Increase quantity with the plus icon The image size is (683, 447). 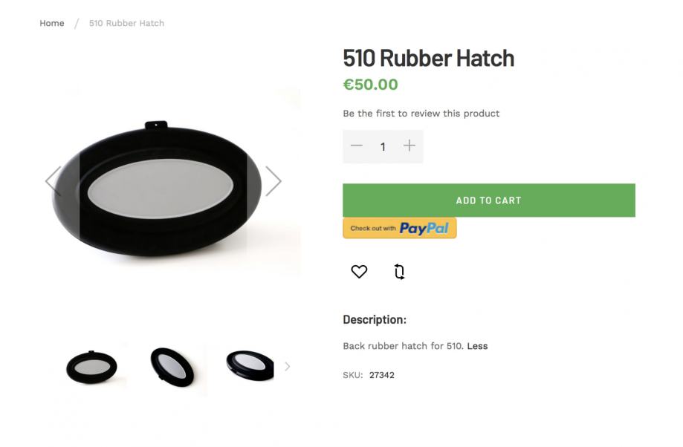pyautogui.click(x=409, y=146)
